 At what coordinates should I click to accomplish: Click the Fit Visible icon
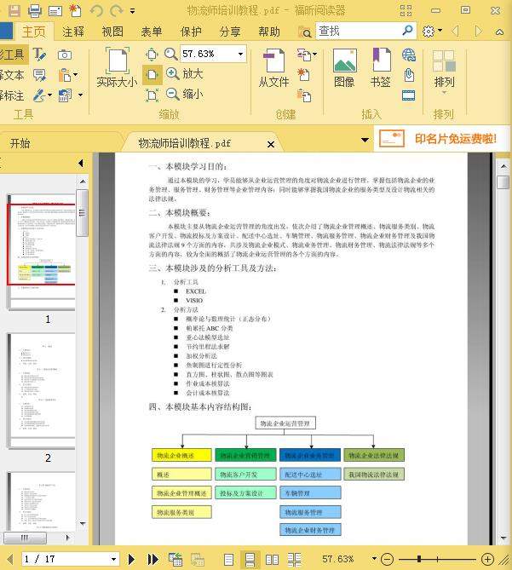tap(152, 95)
